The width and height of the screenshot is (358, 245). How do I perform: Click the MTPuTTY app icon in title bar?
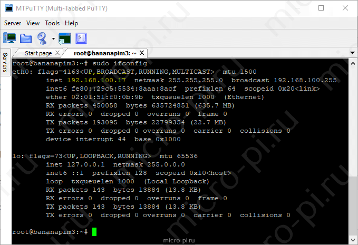9,8
